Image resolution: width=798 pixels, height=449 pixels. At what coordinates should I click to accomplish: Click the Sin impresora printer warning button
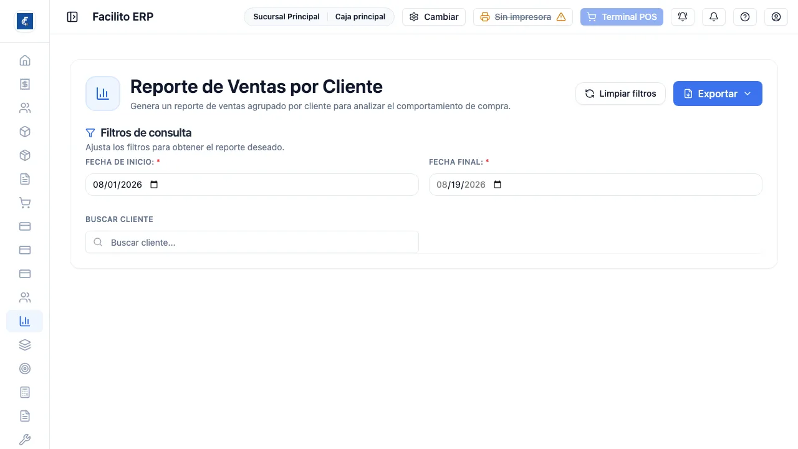523,17
